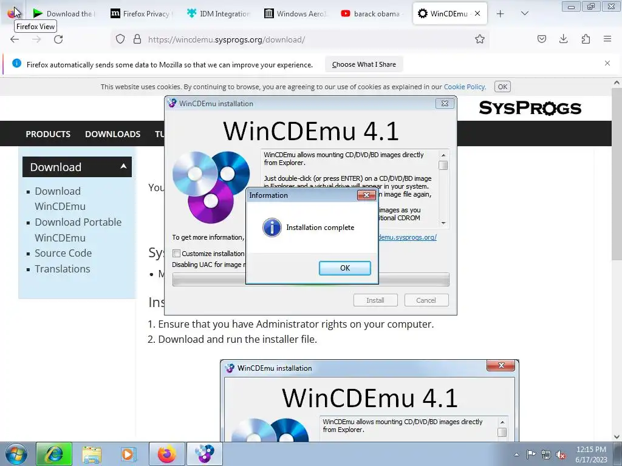
Task: Open the Cookie Policy link
Action: pyautogui.click(x=464, y=87)
